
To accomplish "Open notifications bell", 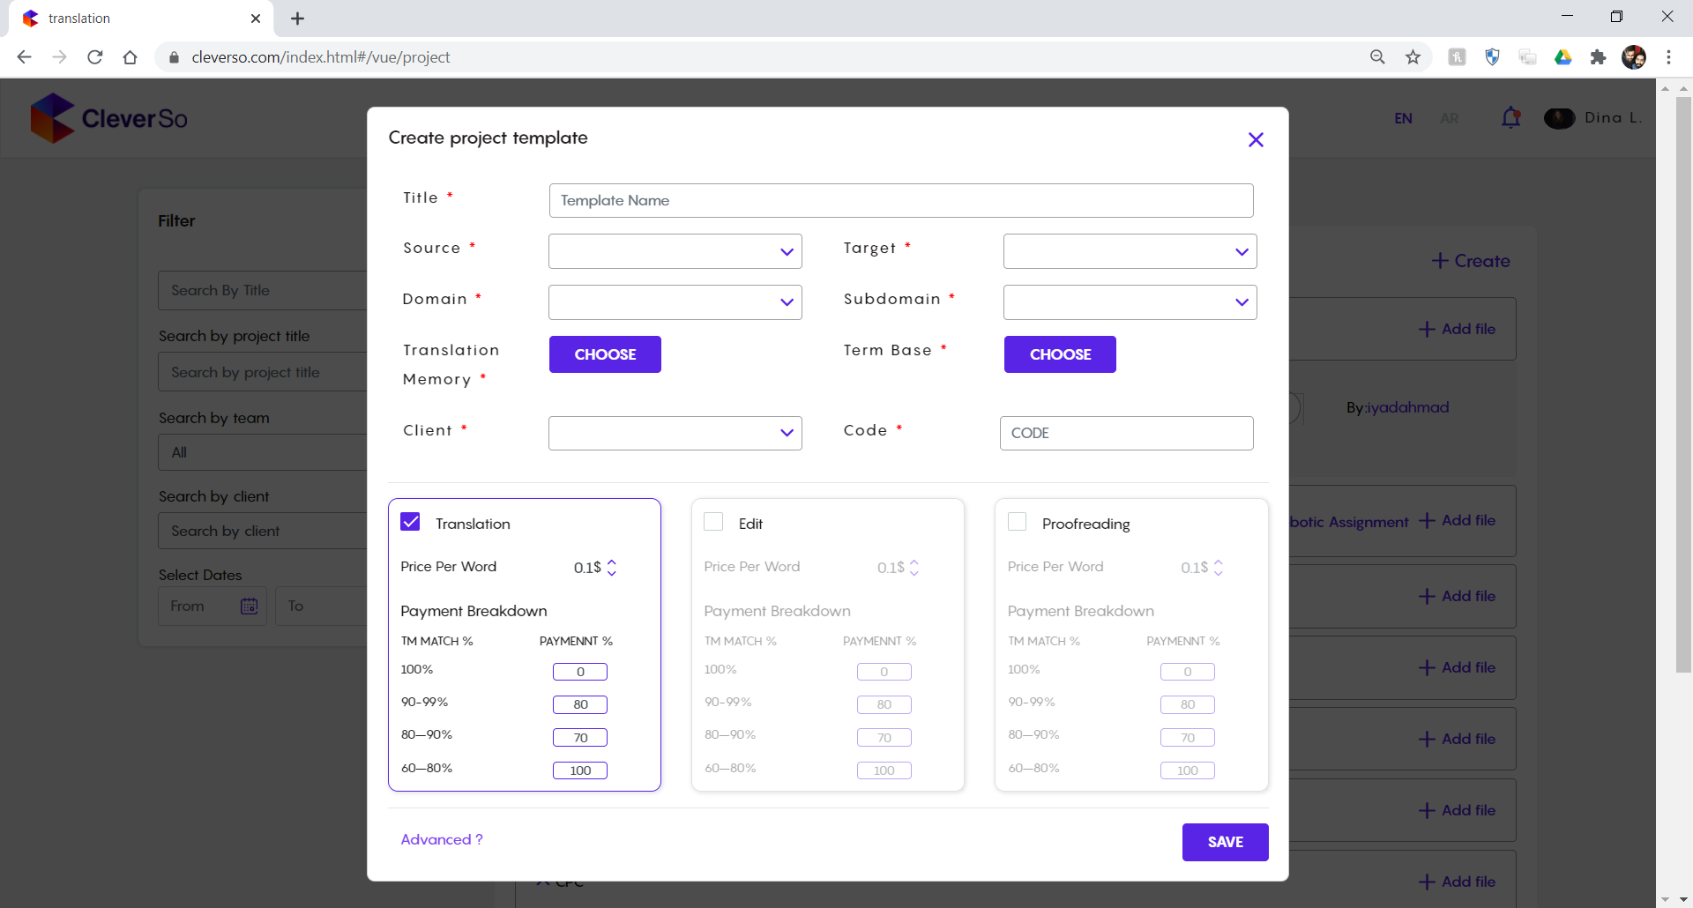I will pos(1510,117).
